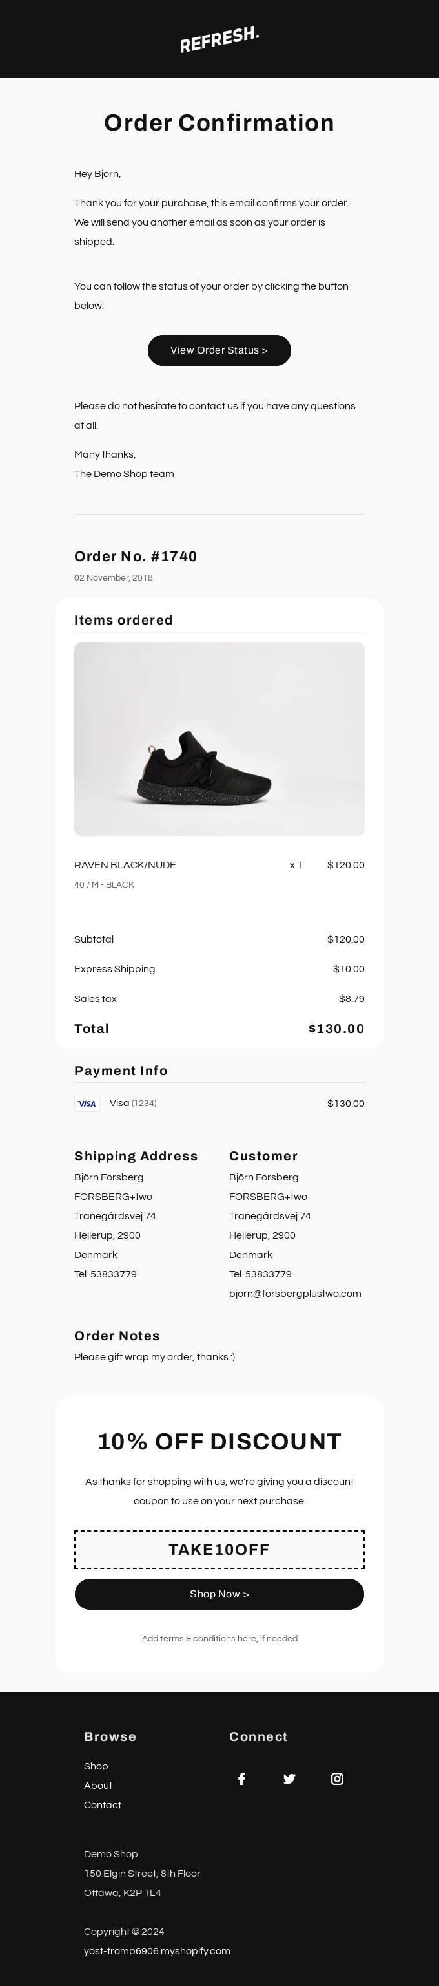Click the RAVEN BLACK/NUDE product name
Screen dimensions: 439x1986
pos(125,865)
